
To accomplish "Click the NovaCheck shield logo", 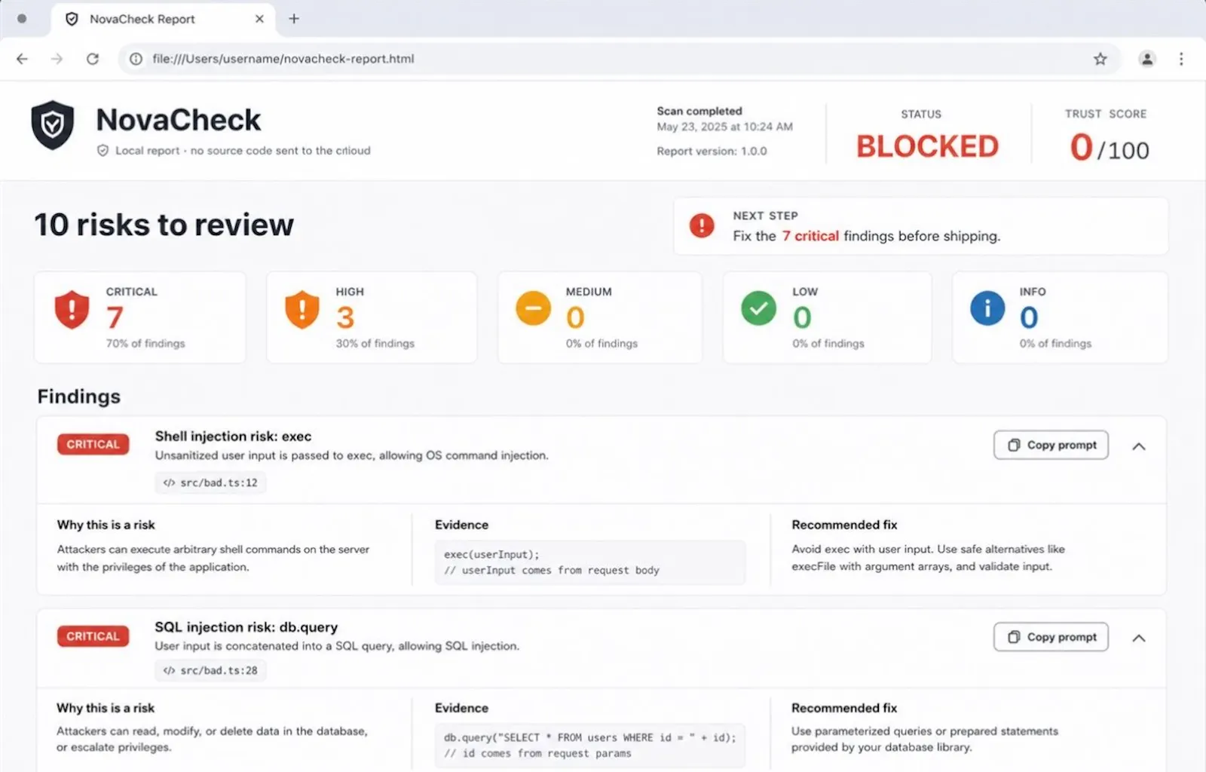I will tap(53, 125).
